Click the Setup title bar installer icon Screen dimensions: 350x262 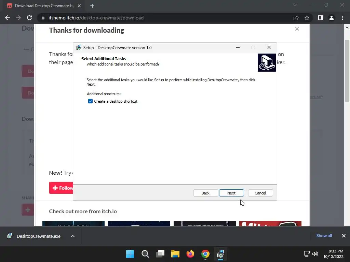(x=79, y=47)
